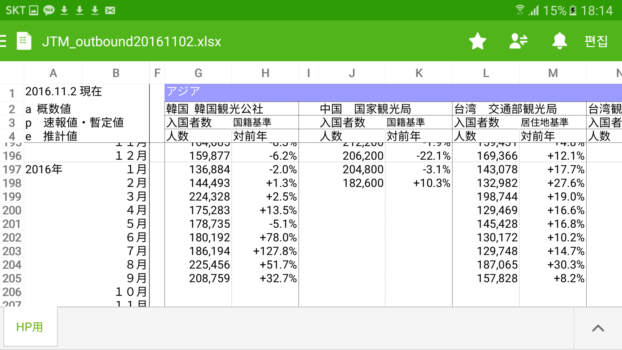
Task: Switch to the HP用 sheet tab
Action: (x=30, y=327)
